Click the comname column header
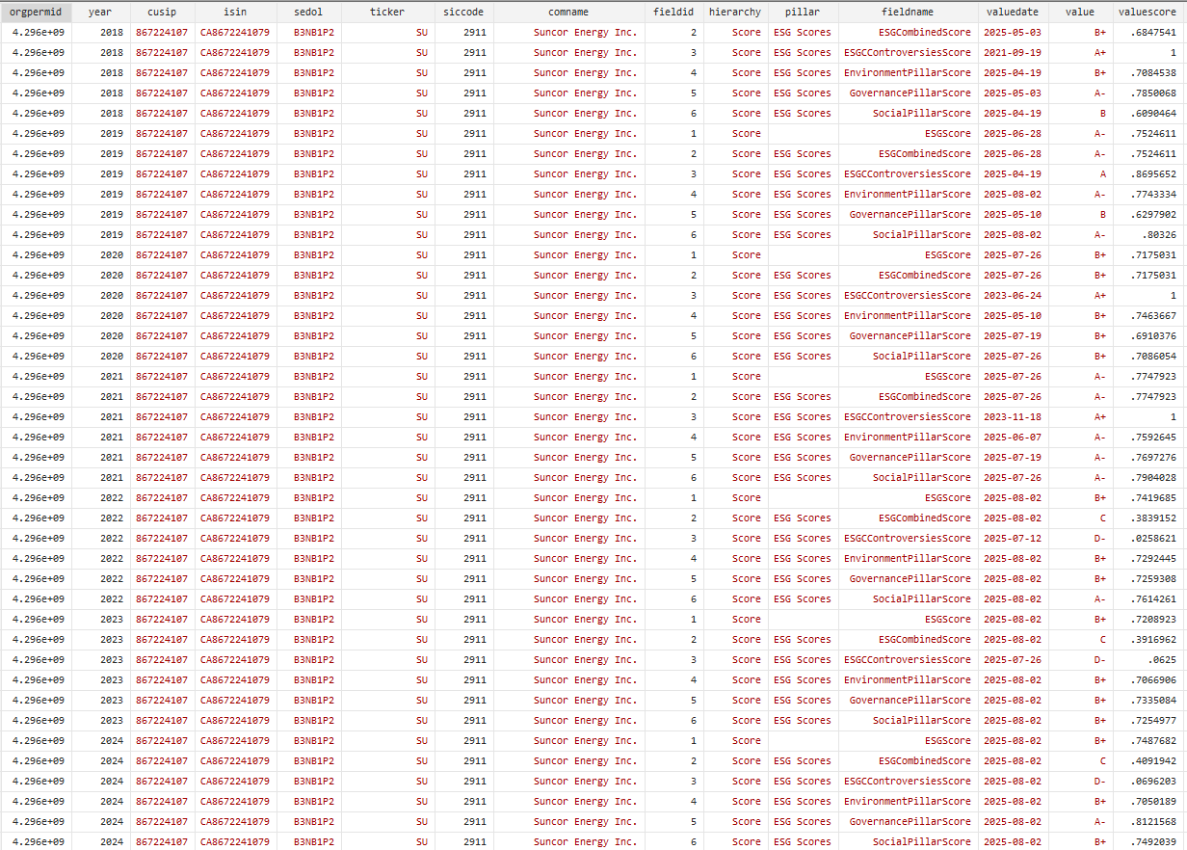 (x=568, y=12)
